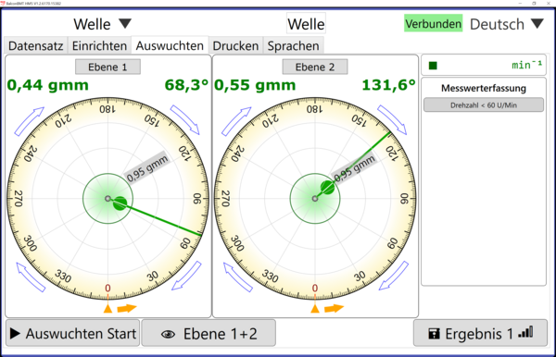Screen dimensions: 556x357
Task: Click the green square rpm status indicator
Action: click(433, 66)
